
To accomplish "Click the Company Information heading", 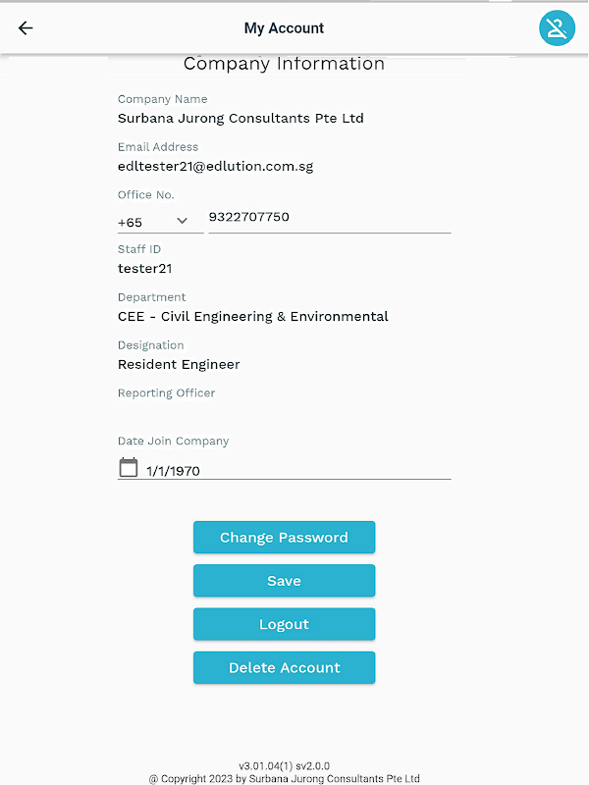I will click(284, 65).
